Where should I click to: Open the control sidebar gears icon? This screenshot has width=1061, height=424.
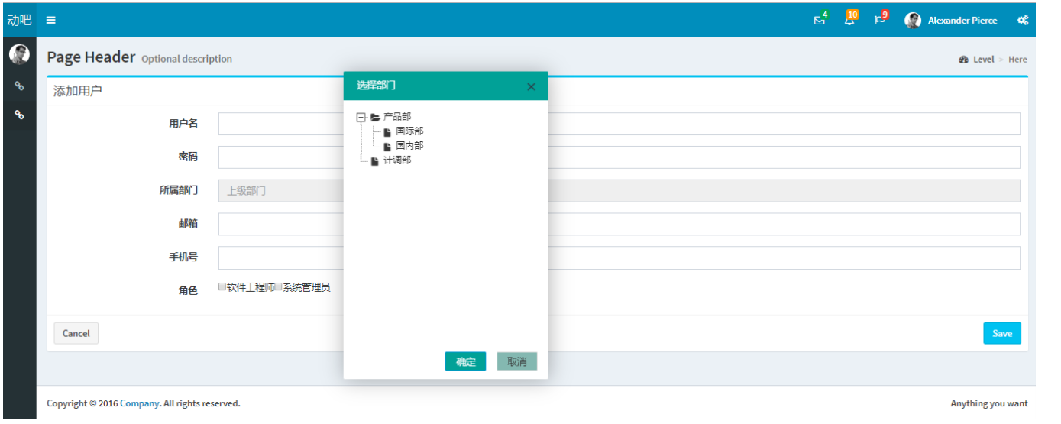click(1023, 21)
